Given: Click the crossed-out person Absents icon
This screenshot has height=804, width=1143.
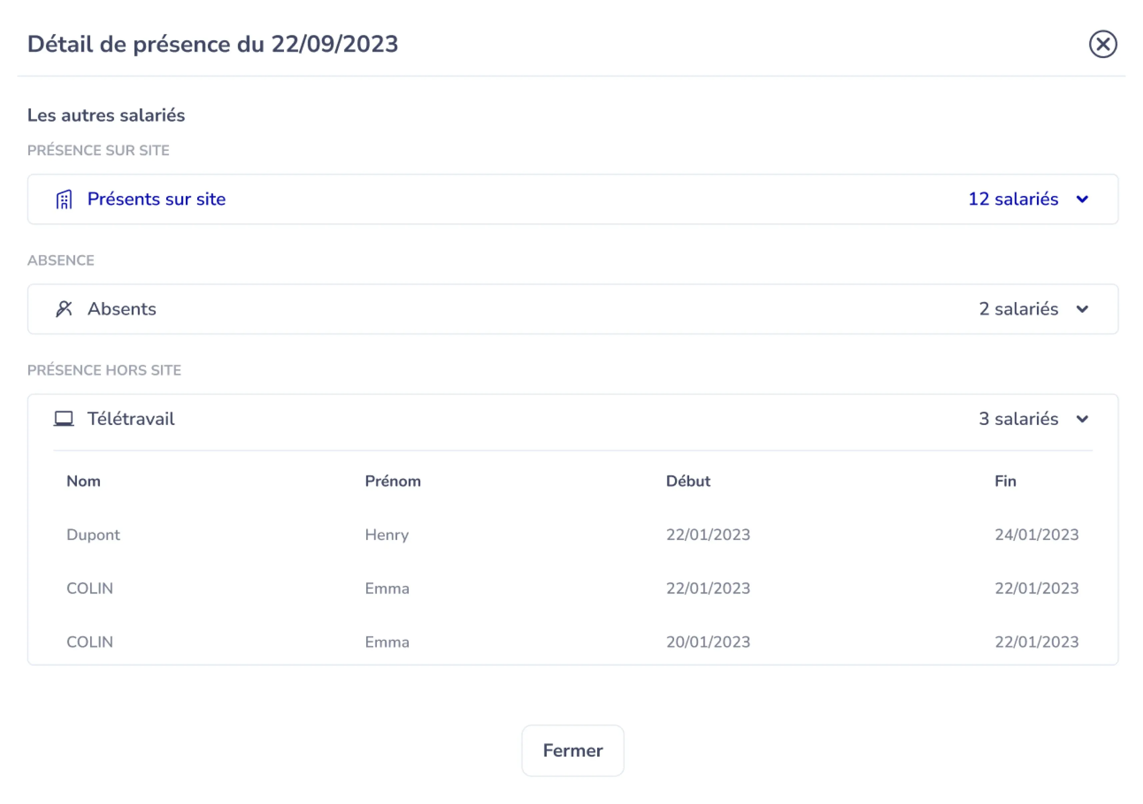Looking at the screenshot, I should coord(64,309).
